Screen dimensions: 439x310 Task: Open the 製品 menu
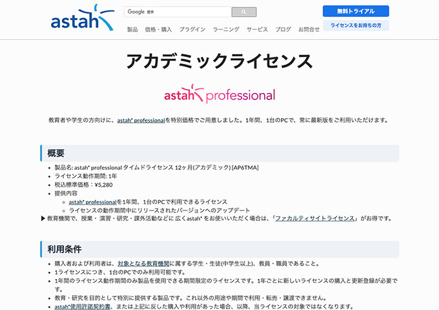pyautogui.click(x=132, y=30)
